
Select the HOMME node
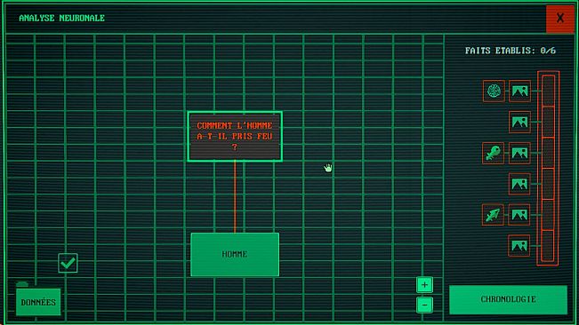[235, 254]
